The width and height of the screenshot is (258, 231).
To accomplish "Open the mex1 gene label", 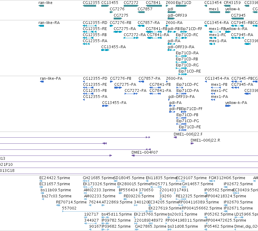I will tap(214, 9).
